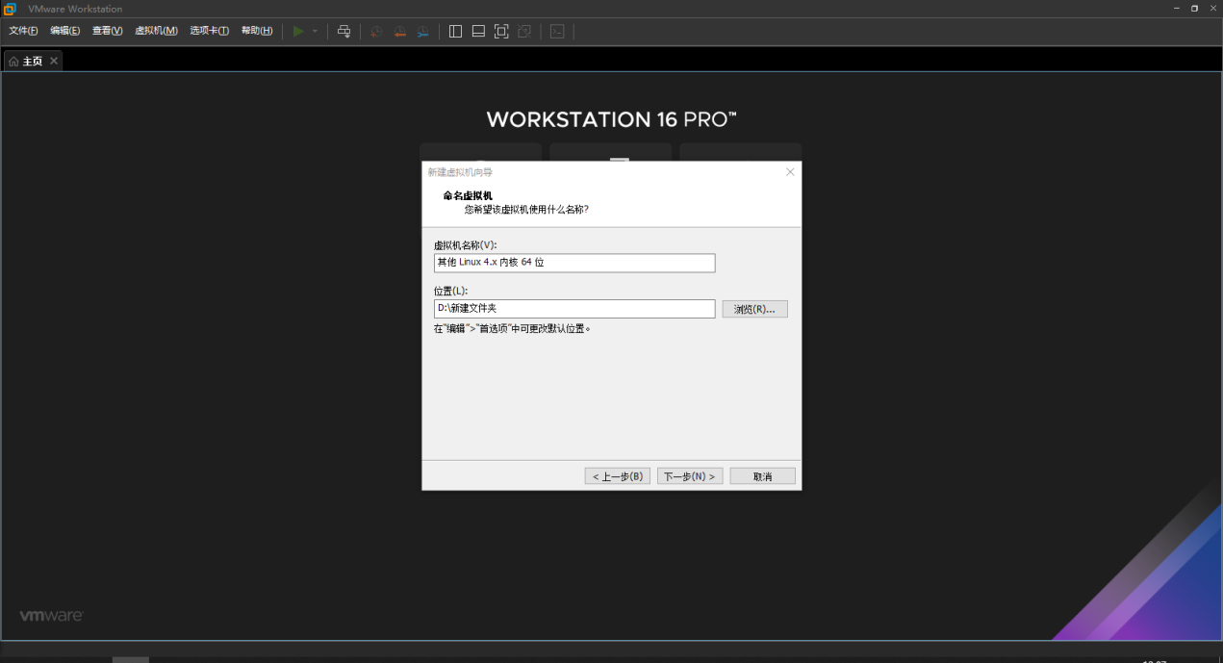Screen dimensions: 1223x663
Task: Toggle the library sidebar panel icon
Action: point(455,31)
